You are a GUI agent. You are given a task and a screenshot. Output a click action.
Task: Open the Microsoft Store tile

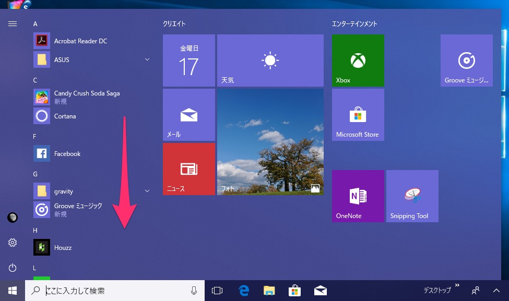pos(358,115)
